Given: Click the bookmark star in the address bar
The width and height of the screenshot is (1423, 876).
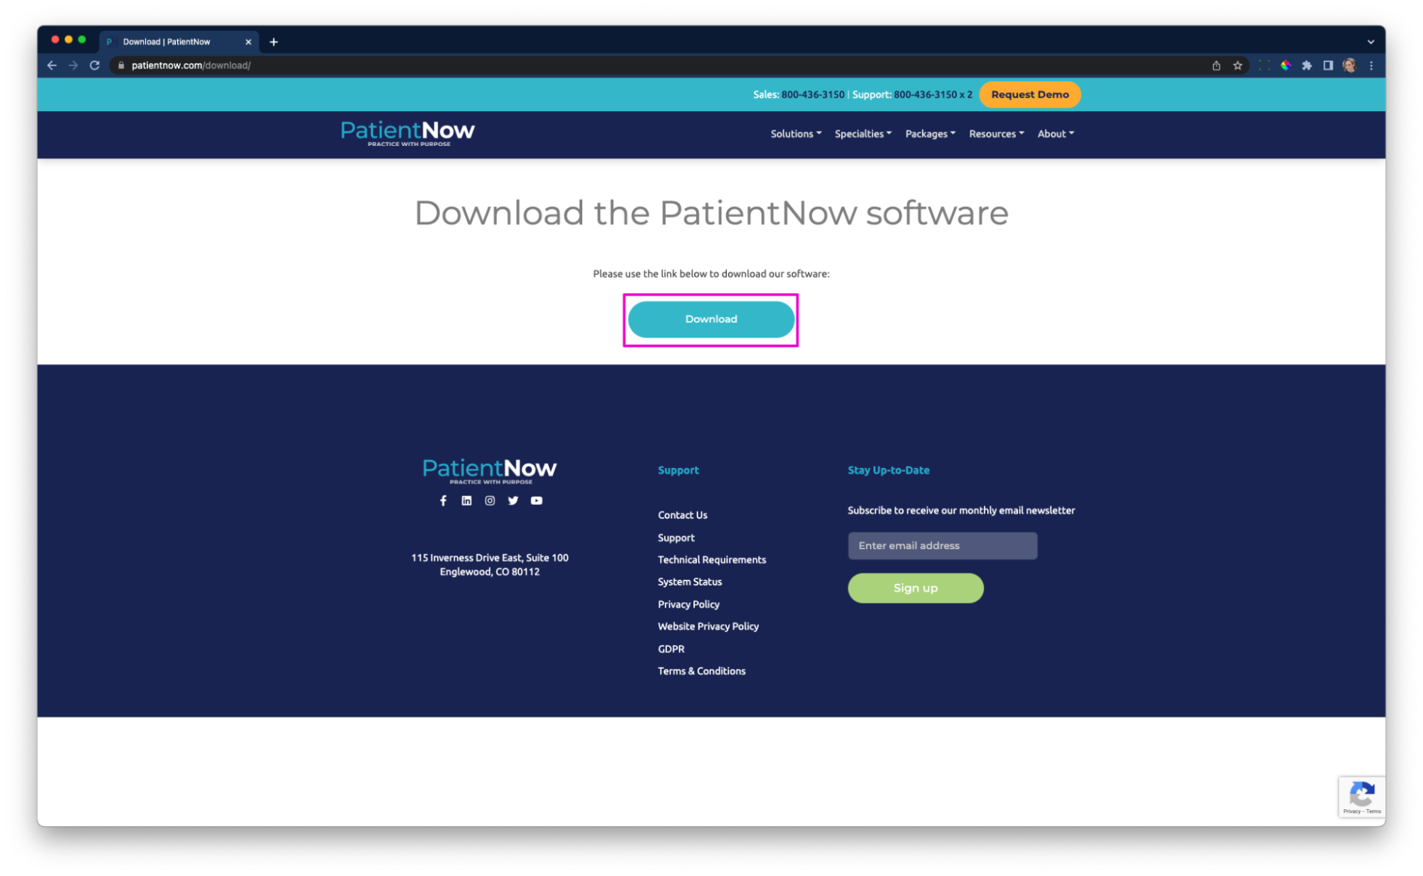Looking at the screenshot, I should point(1236,65).
